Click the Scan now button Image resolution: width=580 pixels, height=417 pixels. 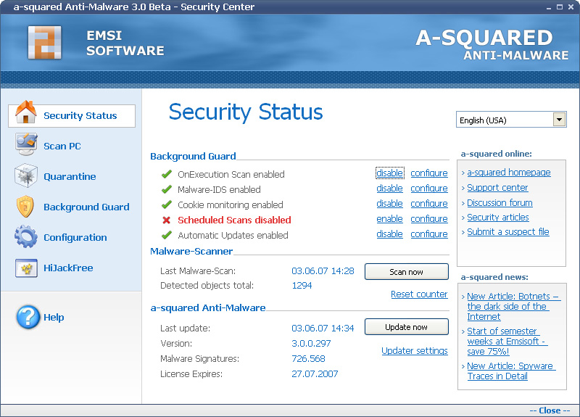coord(407,272)
